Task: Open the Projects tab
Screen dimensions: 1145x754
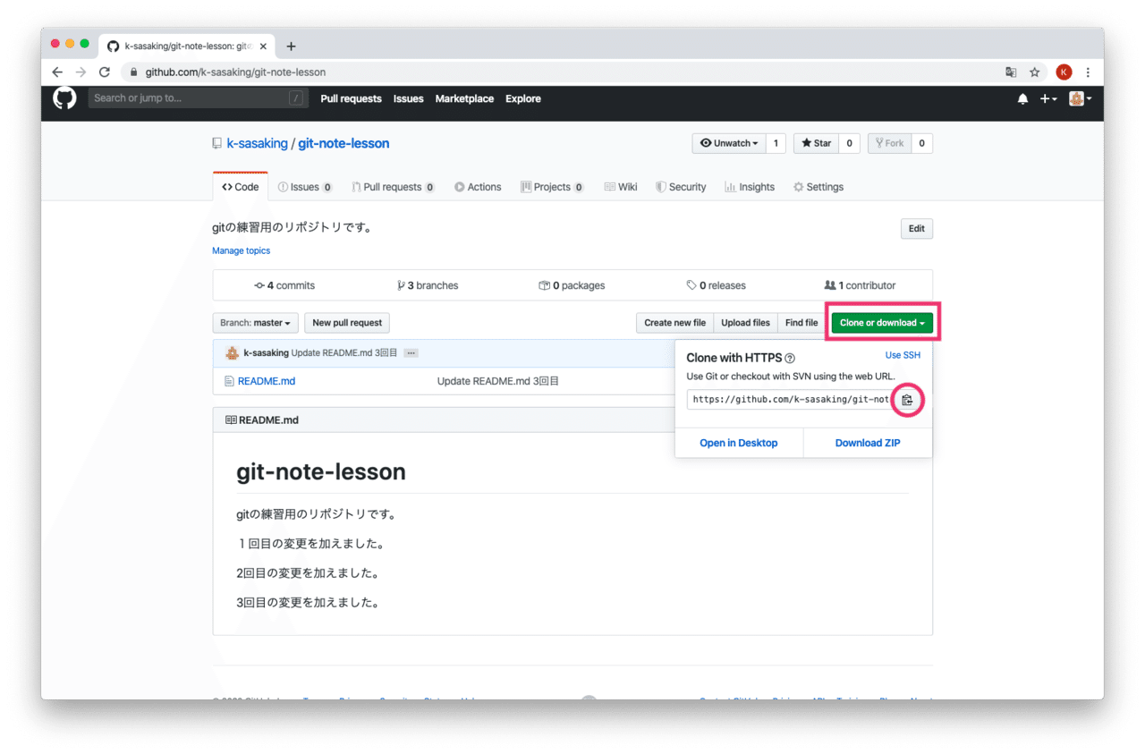Action: point(552,187)
